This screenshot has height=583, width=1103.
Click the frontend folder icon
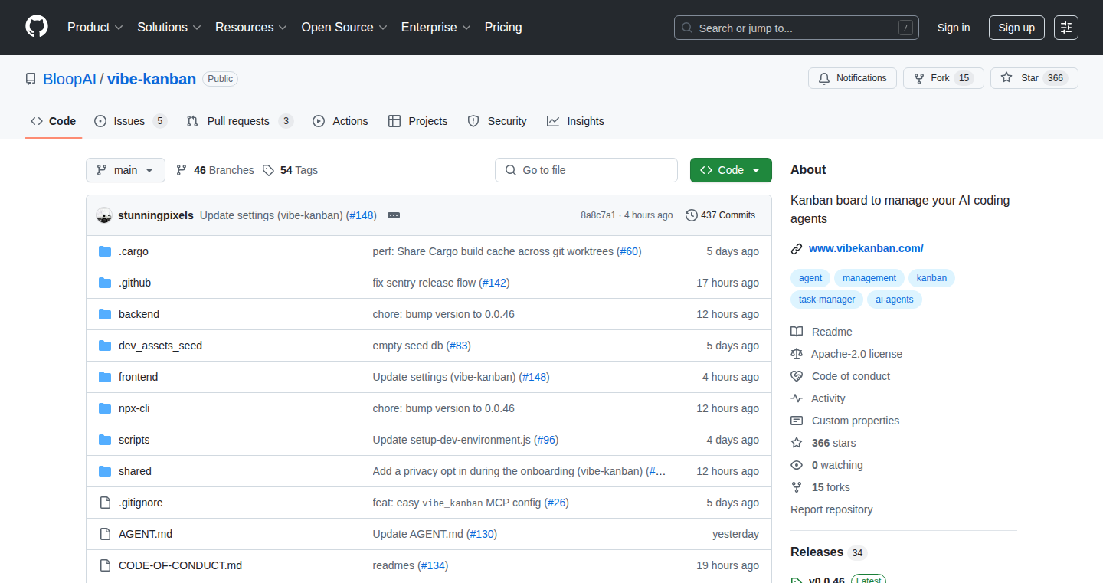click(105, 377)
